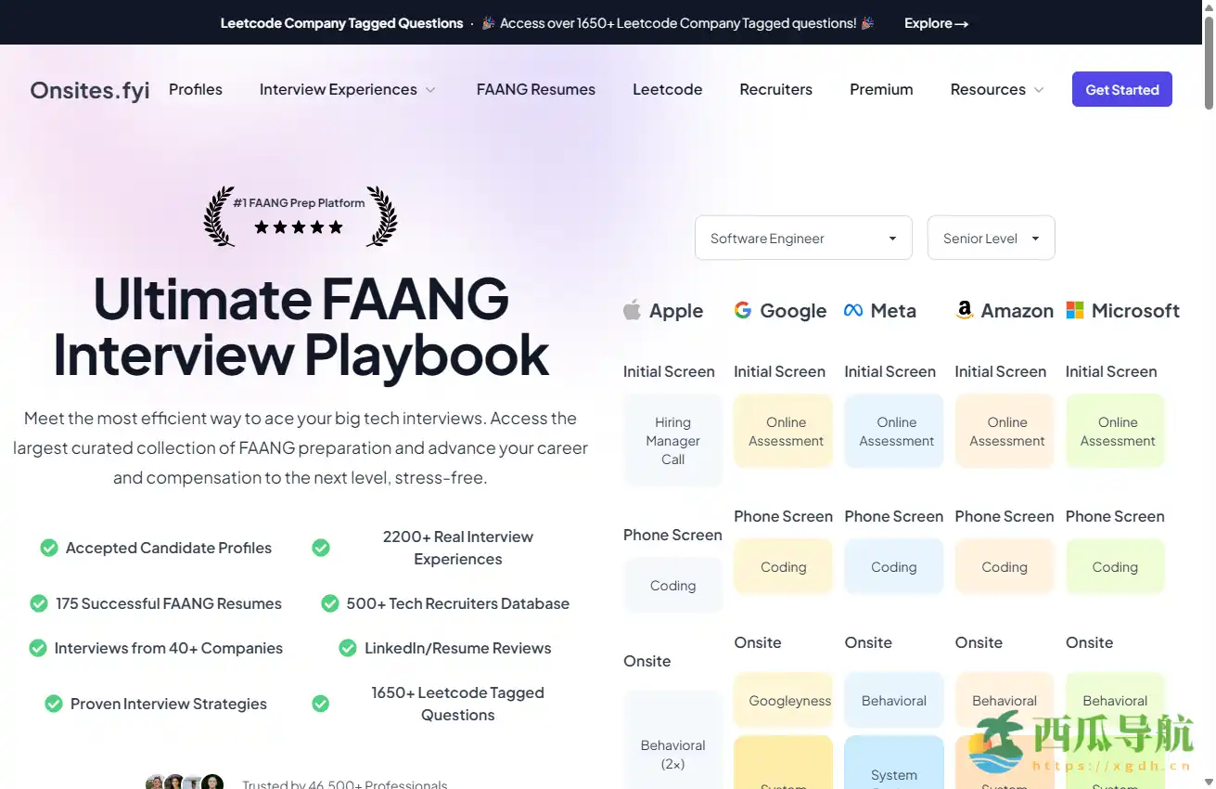
Task: Open the Software Engineer role dropdown
Action: (803, 239)
